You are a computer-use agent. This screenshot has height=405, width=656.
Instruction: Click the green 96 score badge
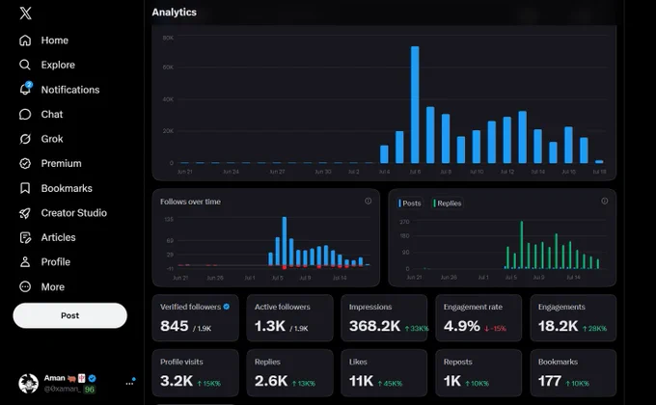tap(89, 390)
